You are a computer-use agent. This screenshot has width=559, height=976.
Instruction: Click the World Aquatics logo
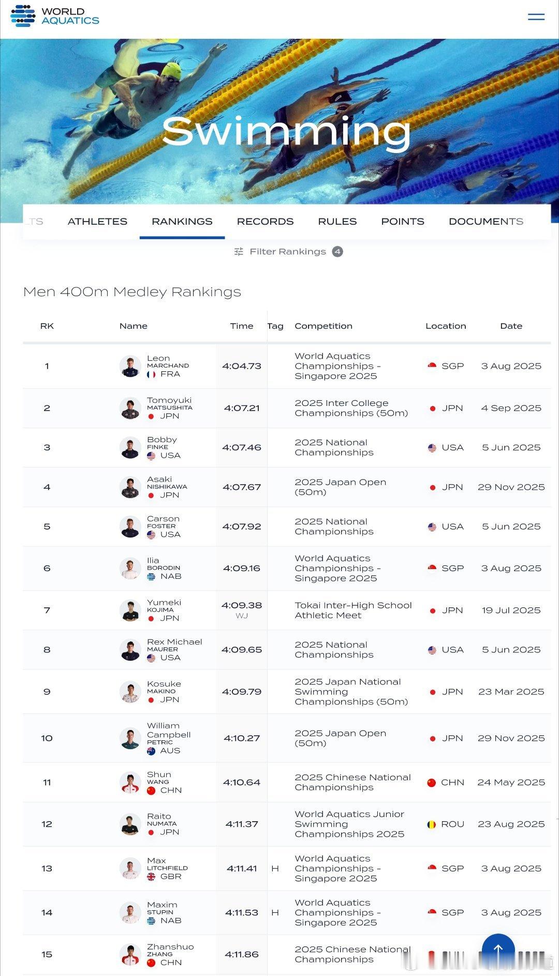point(55,16)
